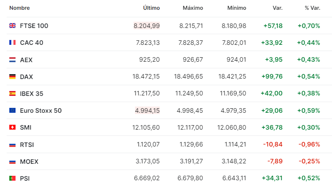332x186 pixels.
Task: Click the Portuguese flag icon beside PSI
Action: 12,178
